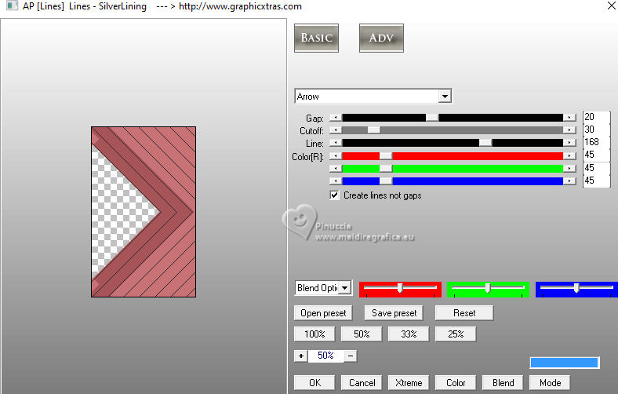Click the Gap slider thumb
This screenshot has height=394, width=618.
tap(432, 118)
